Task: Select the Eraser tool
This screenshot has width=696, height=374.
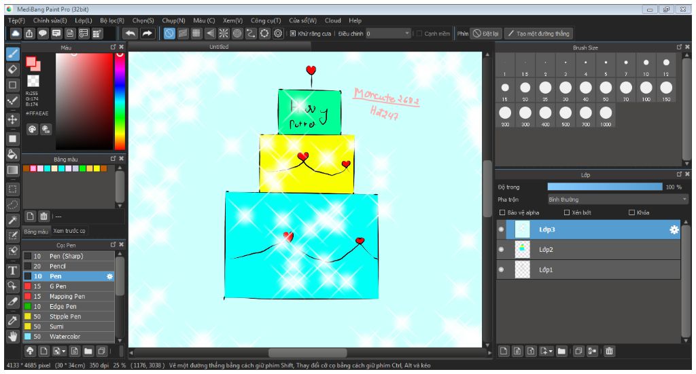Action: pos(12,69)
